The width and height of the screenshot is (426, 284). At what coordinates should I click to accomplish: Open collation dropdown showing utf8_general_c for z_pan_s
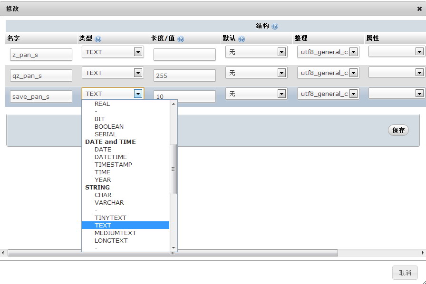[354, 52]
